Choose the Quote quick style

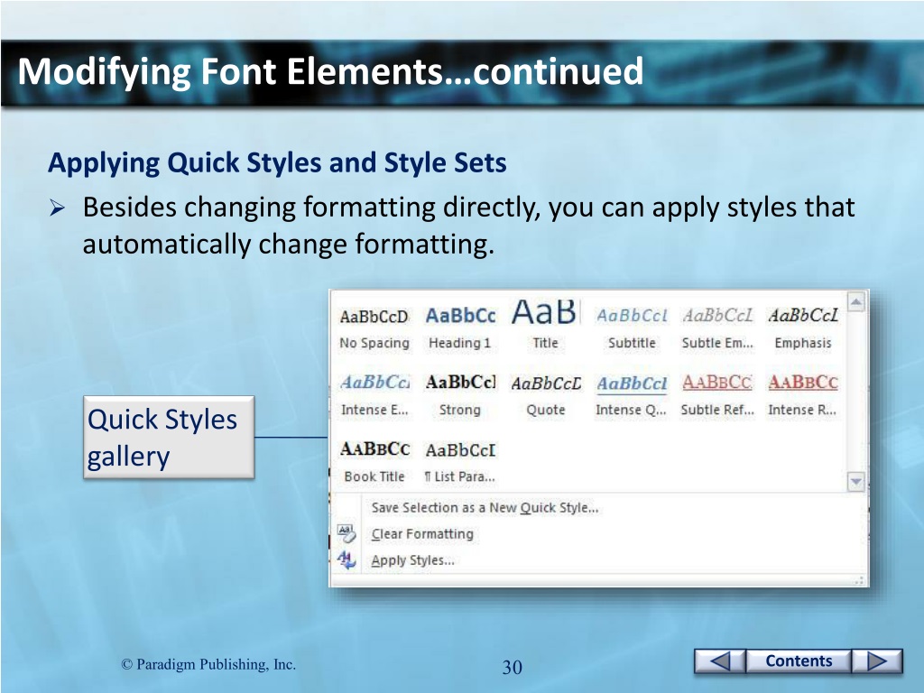point(545,395)
